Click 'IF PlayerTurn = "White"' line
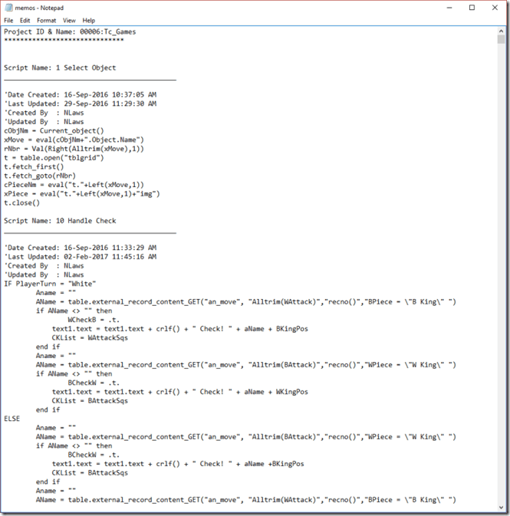Viewport: 510px width, 516px height. [x=50, y=284]
